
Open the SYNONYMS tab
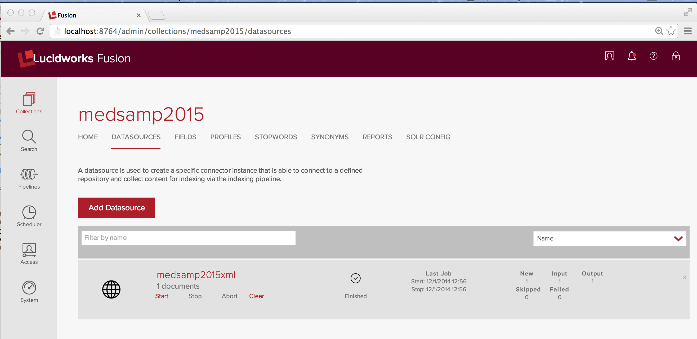329,137
